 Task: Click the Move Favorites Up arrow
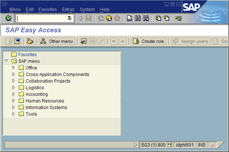[x=123, y=41]
